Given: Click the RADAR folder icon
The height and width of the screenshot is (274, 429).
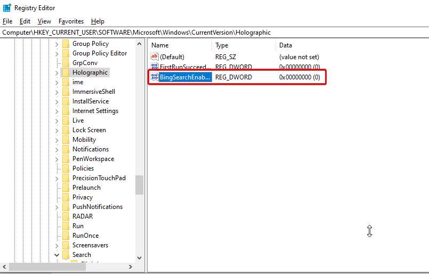Looking at the screenshot, I should (x=66, y=216).
